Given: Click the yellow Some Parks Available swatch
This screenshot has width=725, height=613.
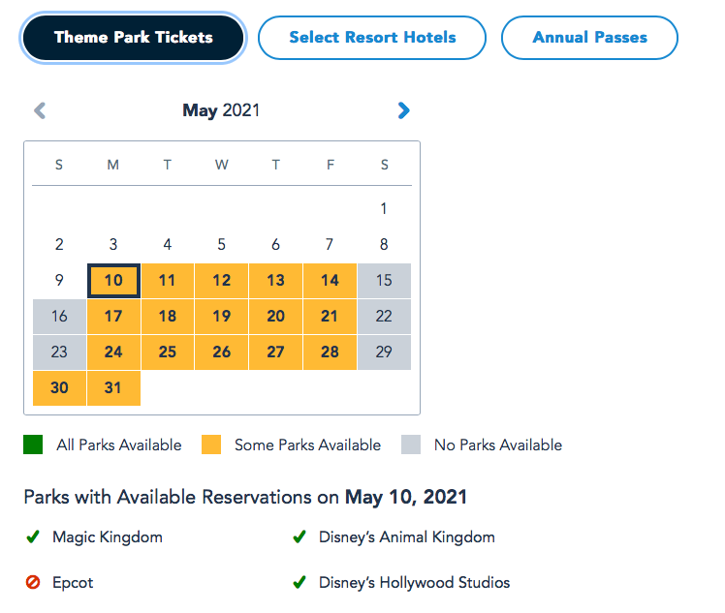Looking at the screenshot, I should pos(211,445).
